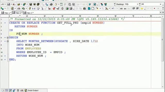Click the scrollbar down arrow
165x92 pixels.
click(163, 87)
